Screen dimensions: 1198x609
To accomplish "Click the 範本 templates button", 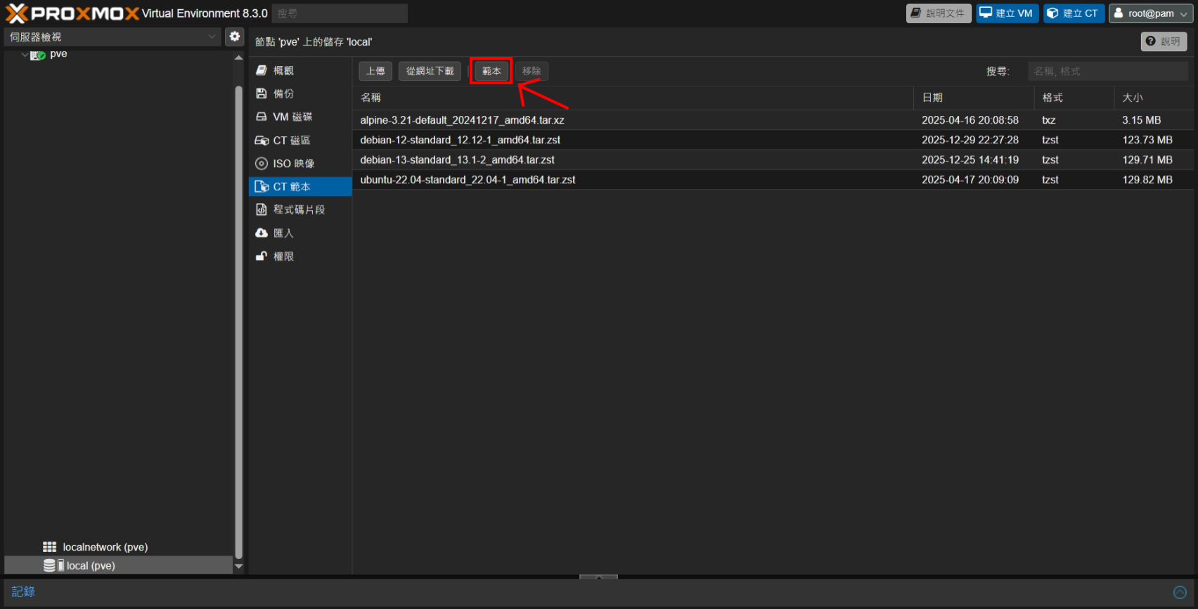I will tap(491, 71).
